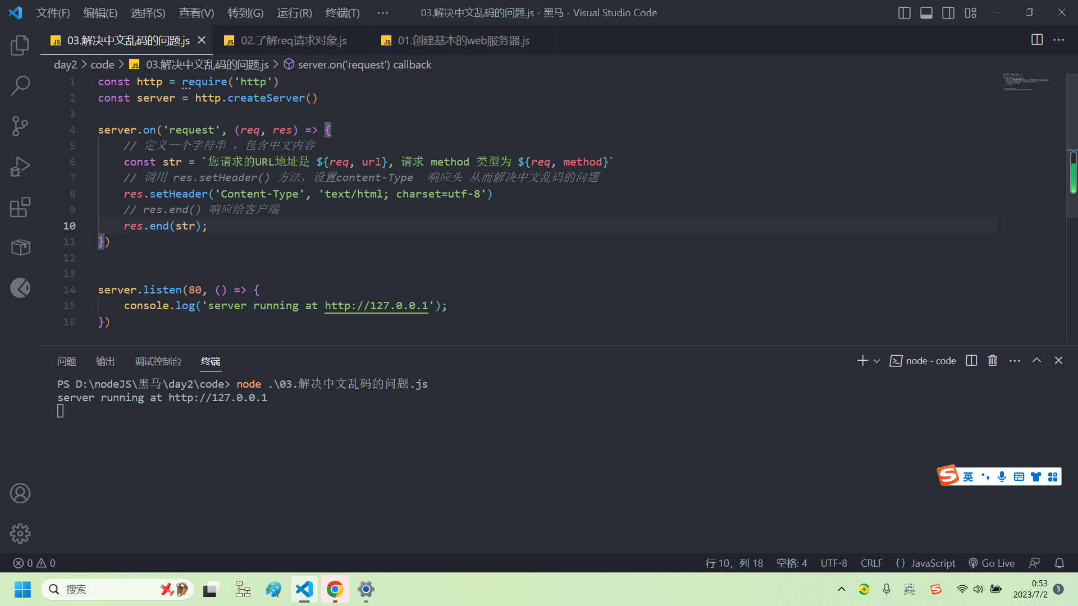The image size is (1078, 606).
Task: Open the 查看(V) menu
Action: [x=196, y=12]
